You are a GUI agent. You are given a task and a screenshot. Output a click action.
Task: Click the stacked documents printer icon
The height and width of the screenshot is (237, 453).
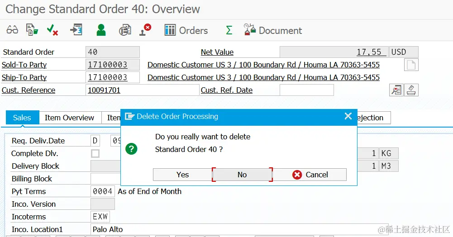click(125, 30)
